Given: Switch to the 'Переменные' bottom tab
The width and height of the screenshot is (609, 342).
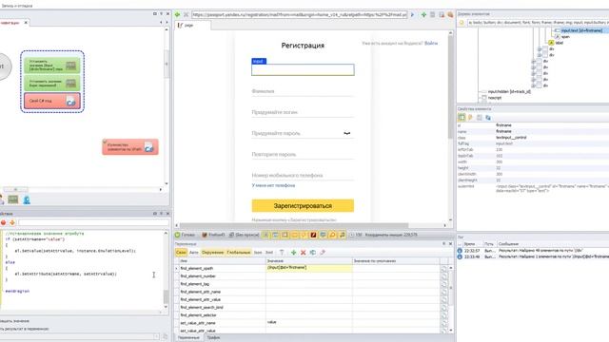Looking at the screenshot, I should (188, 338).
